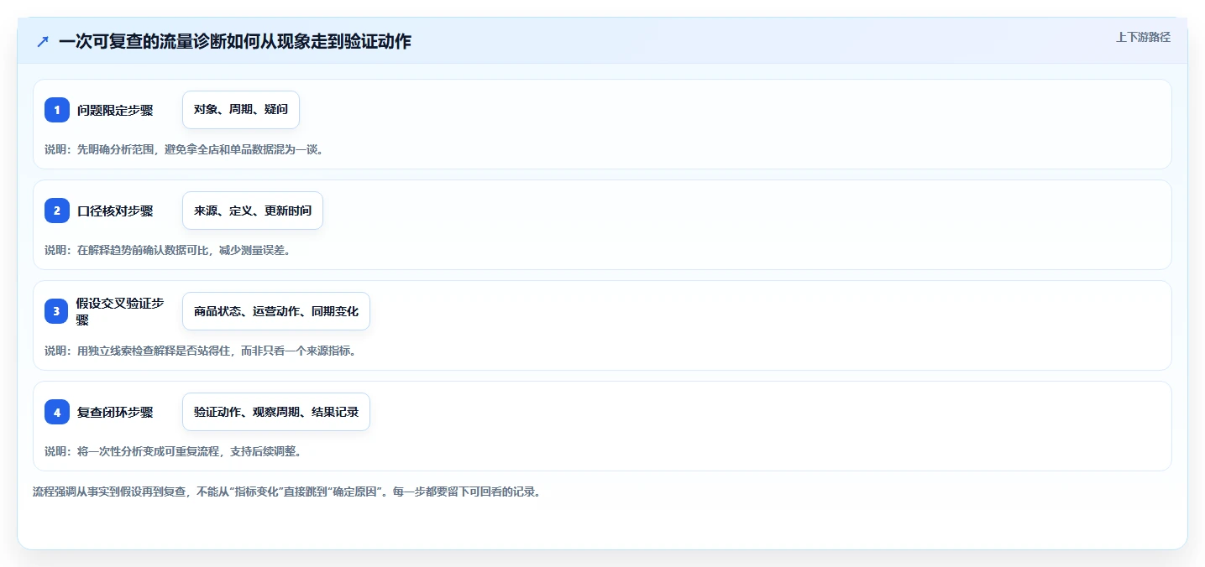The height and width of the screenshot is (567, 1205).
Task: Click the 对象、周期、疑问 chip
Action: [241, 110]
